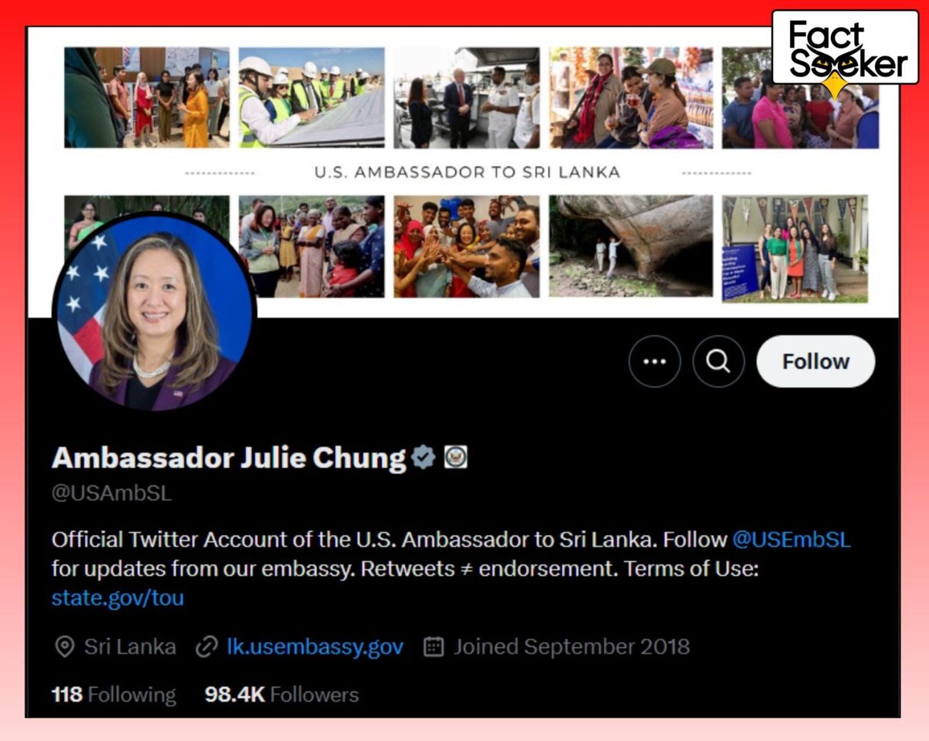This screenshot has width=929, height=741.
Task: Open the three-dot more options menu
Action: [x=654, y=361]
